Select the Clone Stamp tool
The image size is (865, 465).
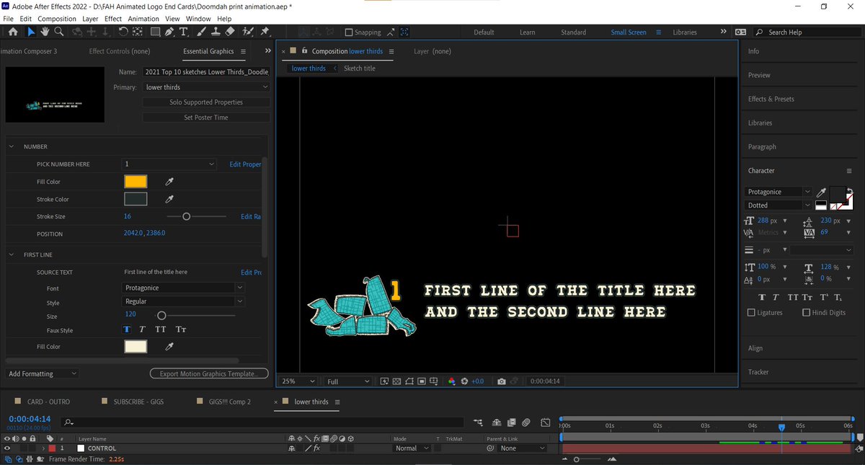[215, 32]
